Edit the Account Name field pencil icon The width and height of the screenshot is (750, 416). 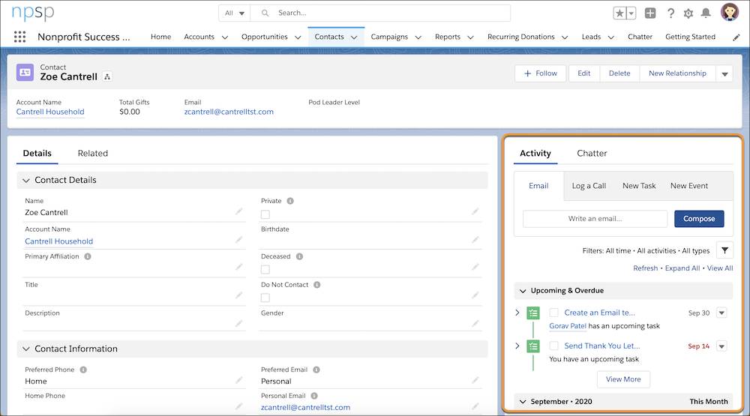[238, 240]
